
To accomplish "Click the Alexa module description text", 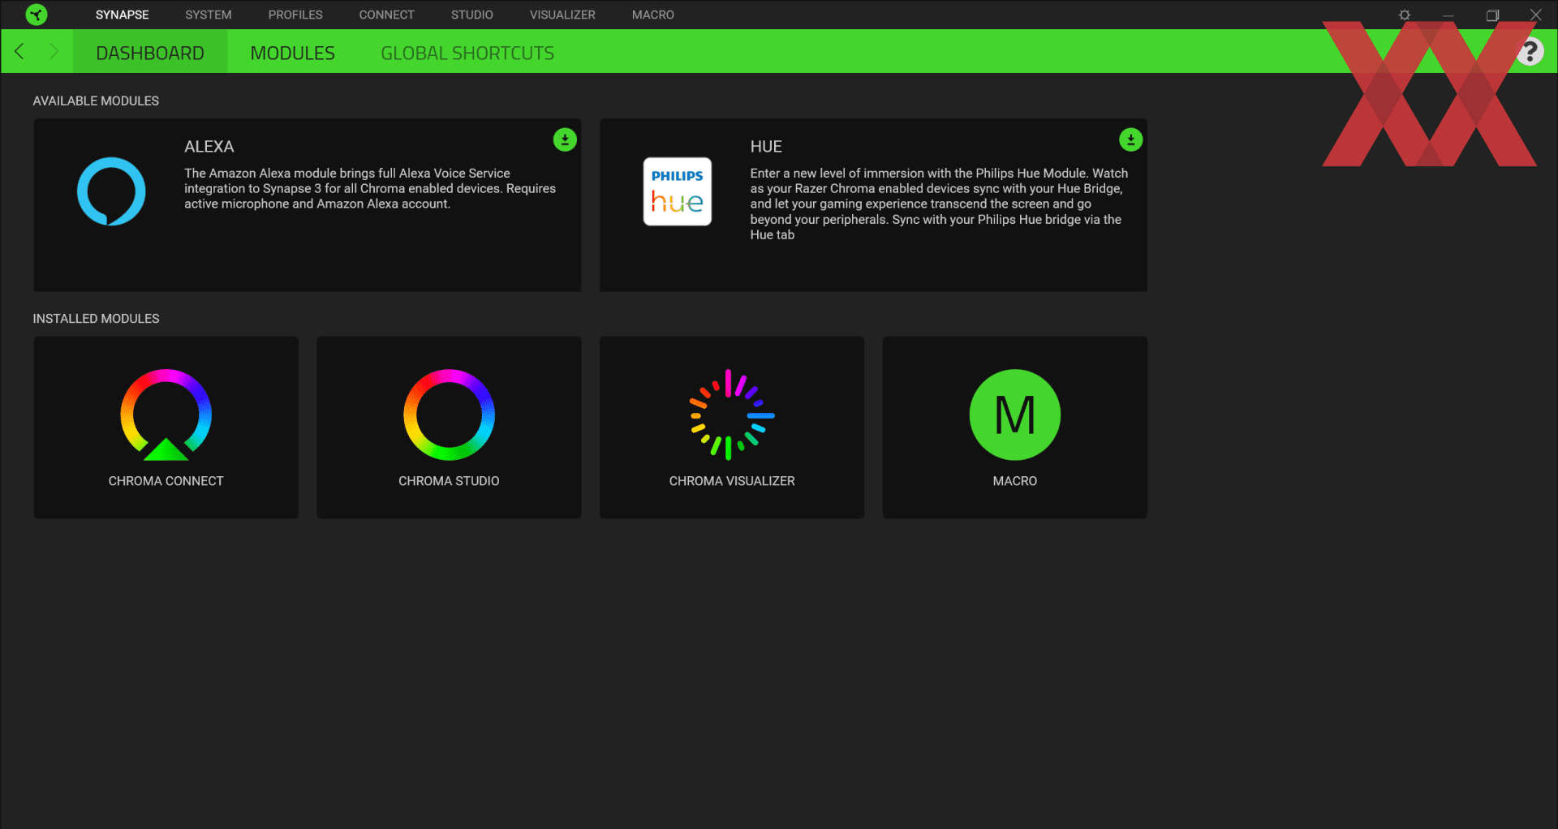I will pyautogui.click(x=370, y=188).
